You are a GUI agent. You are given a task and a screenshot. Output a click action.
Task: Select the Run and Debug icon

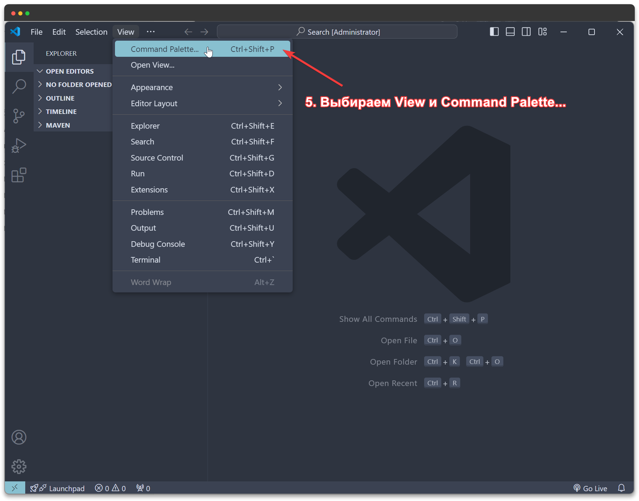coord(19,145)
